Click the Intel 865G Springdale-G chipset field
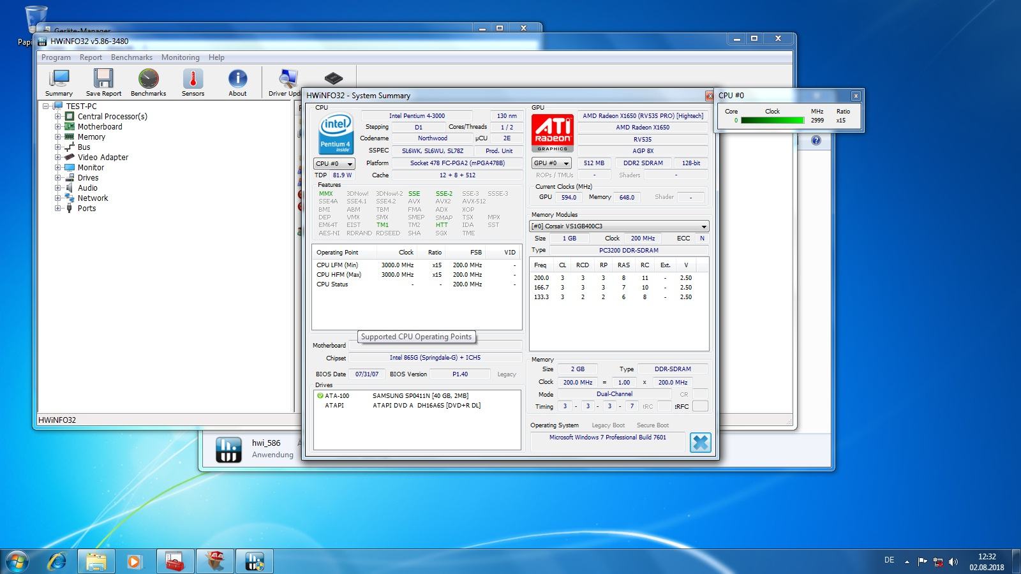The height and width of the screenshot is (574, 1021). (x=435, y=358)
